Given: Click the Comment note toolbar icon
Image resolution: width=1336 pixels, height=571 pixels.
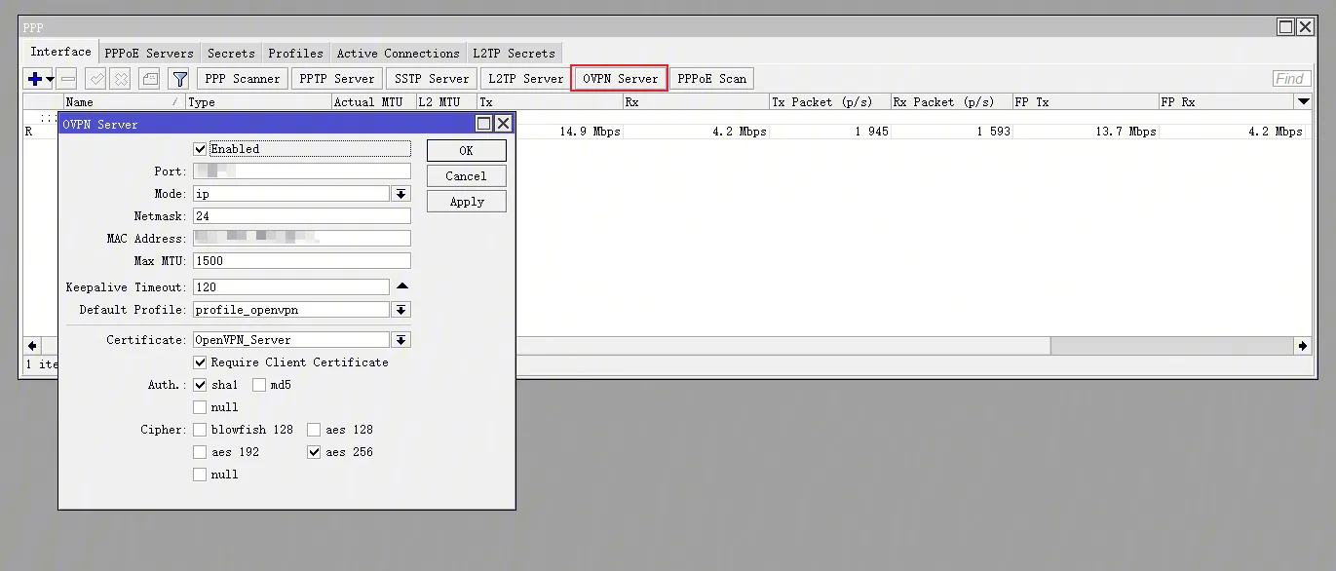Looking at the screenshot, I should pyautogui.click(x=149, y=79).
